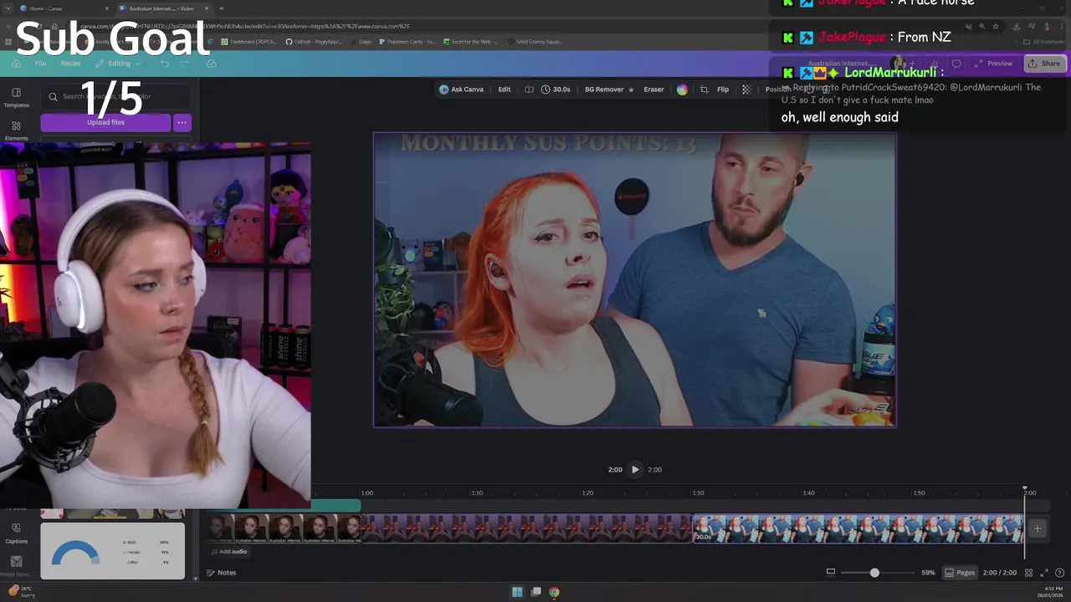Click the undo arrow
1071x602 pixels.
click(165, 64)
